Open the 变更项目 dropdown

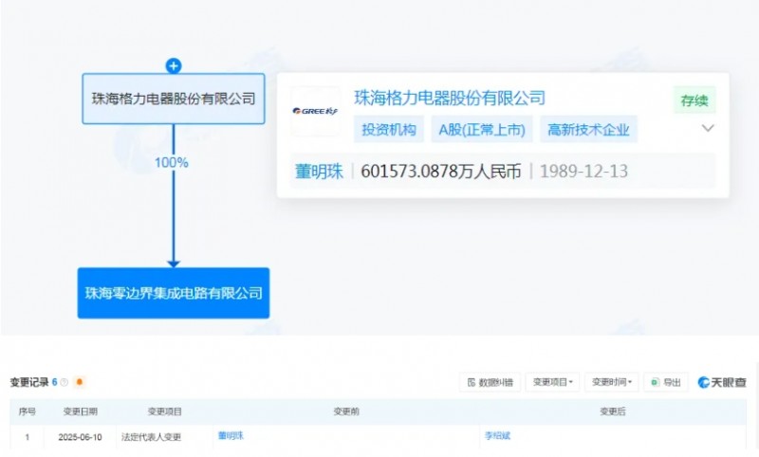552,382
